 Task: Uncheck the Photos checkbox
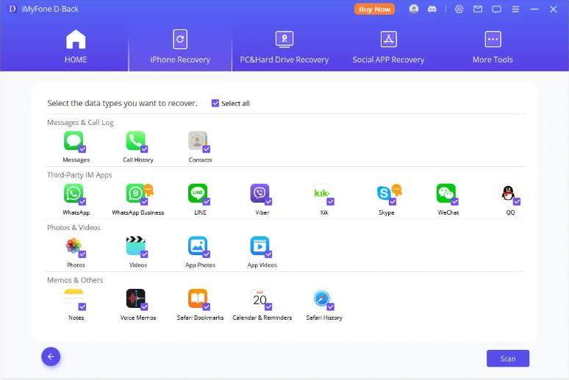point(82,254)
